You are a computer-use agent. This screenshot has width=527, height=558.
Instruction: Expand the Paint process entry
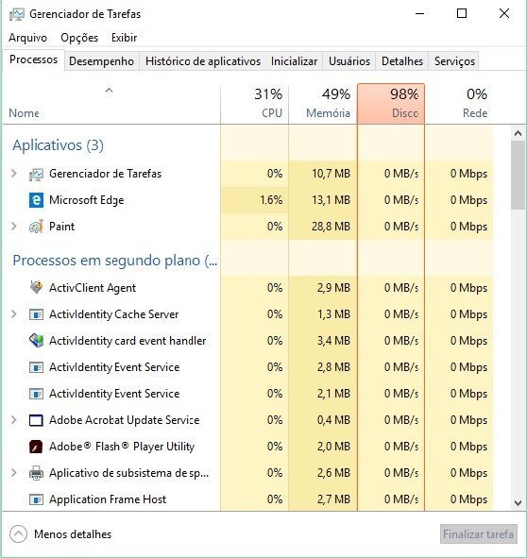(x=14, y=227)
